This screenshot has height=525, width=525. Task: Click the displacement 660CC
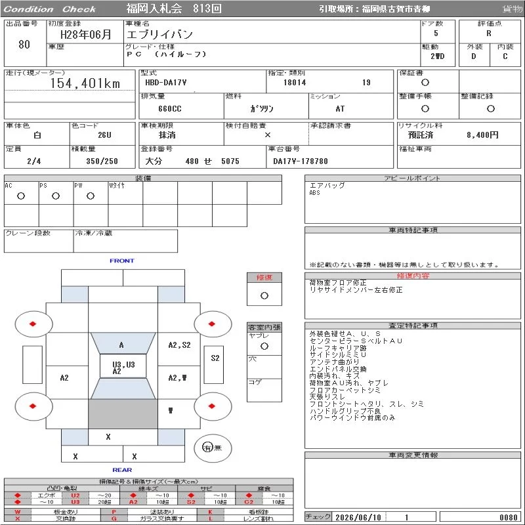point(170,109)
